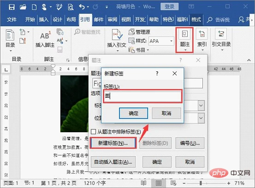Expand the position dropdown arrow in caption dialog

(x=201, y=118)
